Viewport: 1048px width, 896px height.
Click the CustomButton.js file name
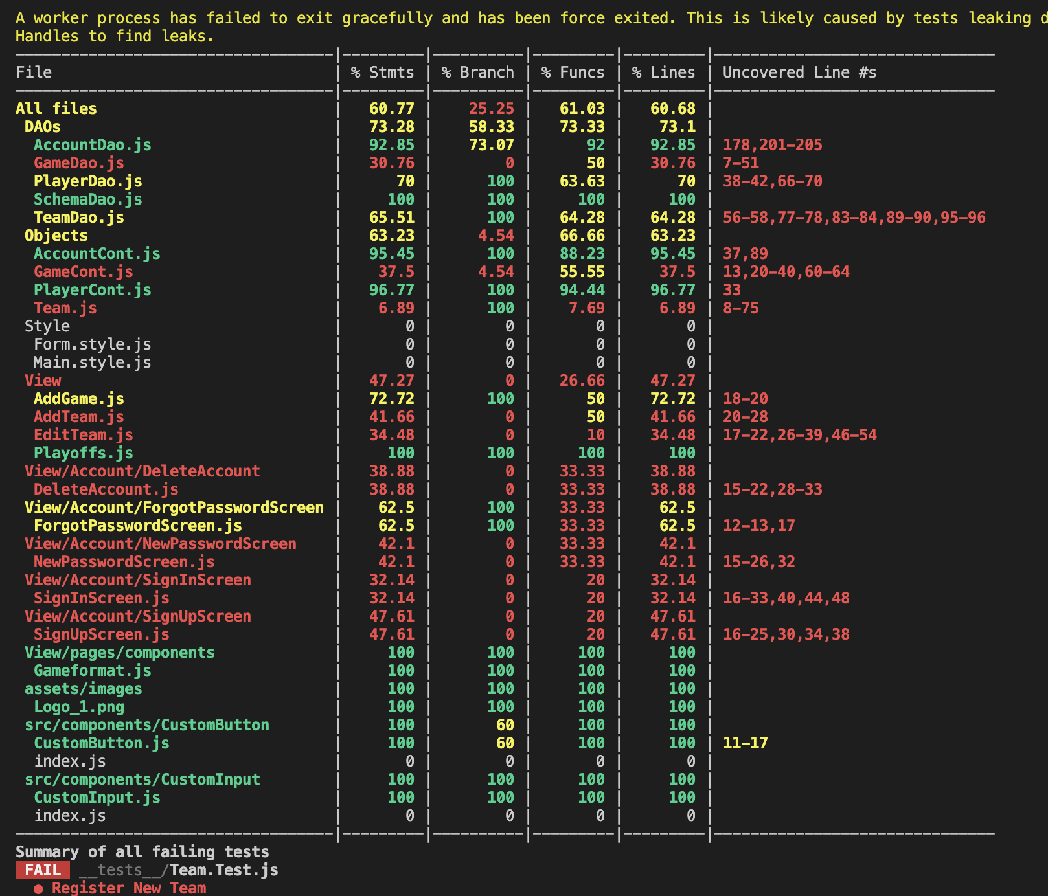coord(102,743)
